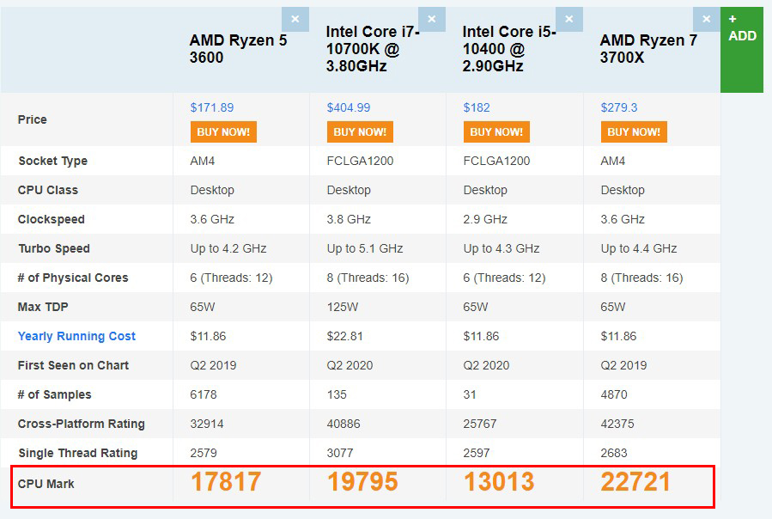Screen dimensions: 772x519
Task: Click the # of Physical Cores label
Action: pos(73,278)
